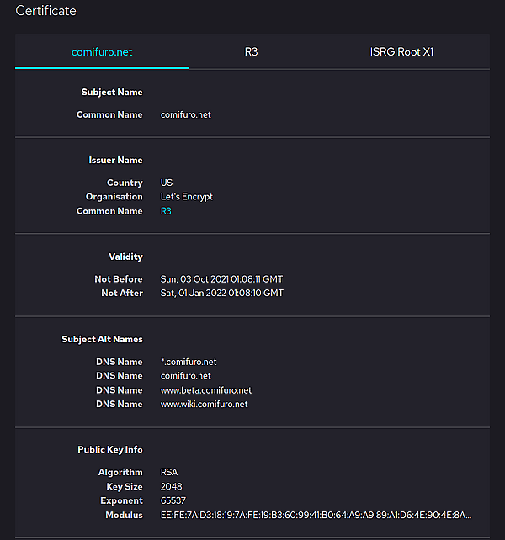Follow the R3 issuer common name link
505x540 pixels.
(x=166, y=211)
